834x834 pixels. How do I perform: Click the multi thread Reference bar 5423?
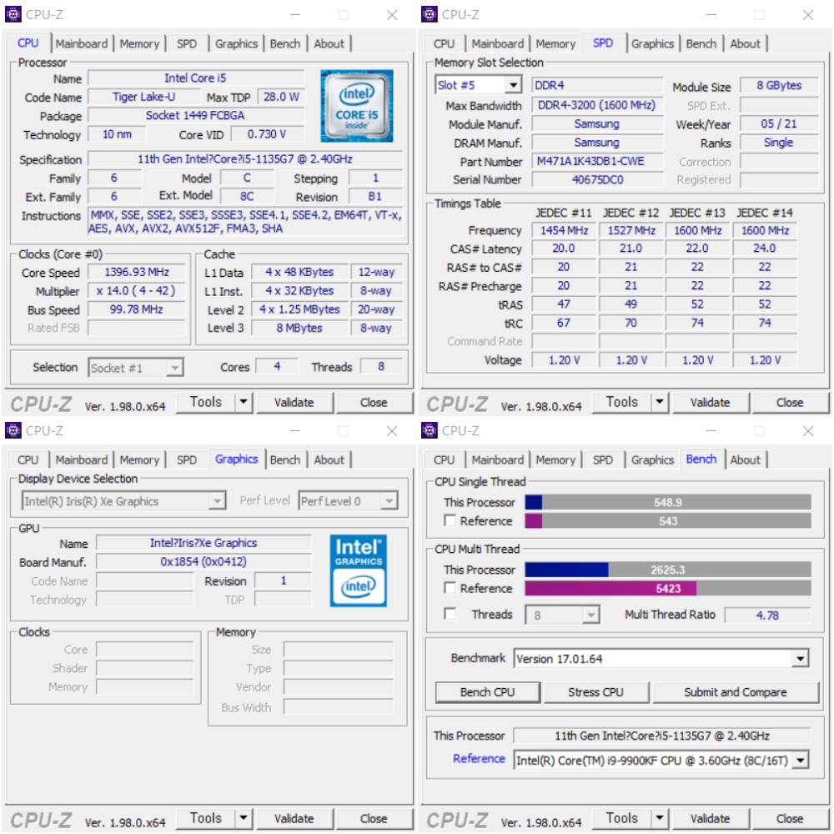coord(668,588)
